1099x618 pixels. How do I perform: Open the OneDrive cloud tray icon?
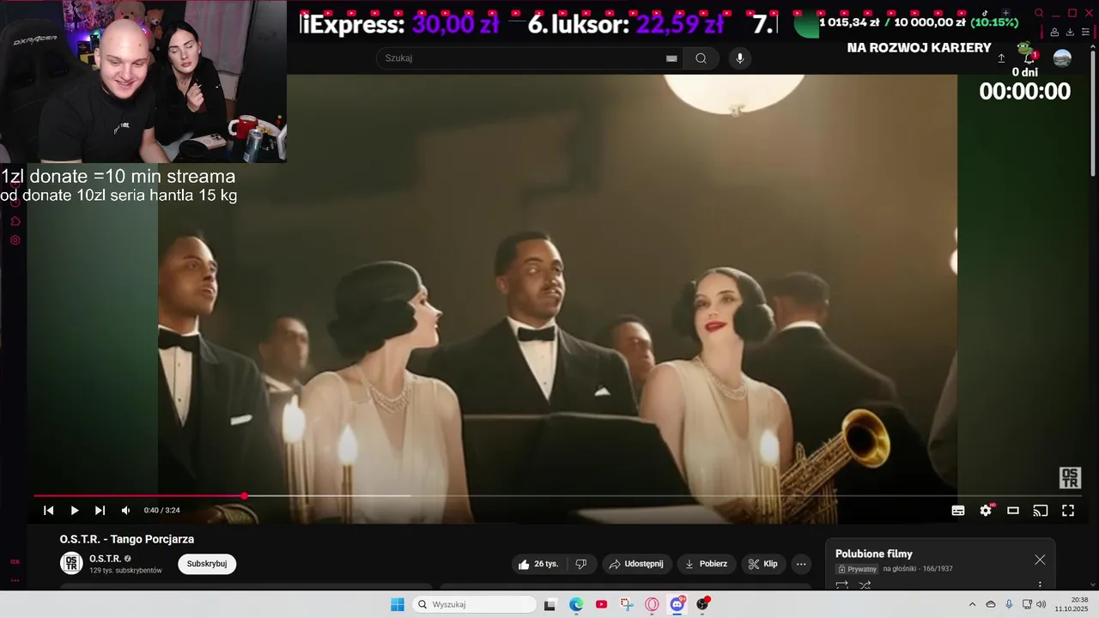(991, 604)
